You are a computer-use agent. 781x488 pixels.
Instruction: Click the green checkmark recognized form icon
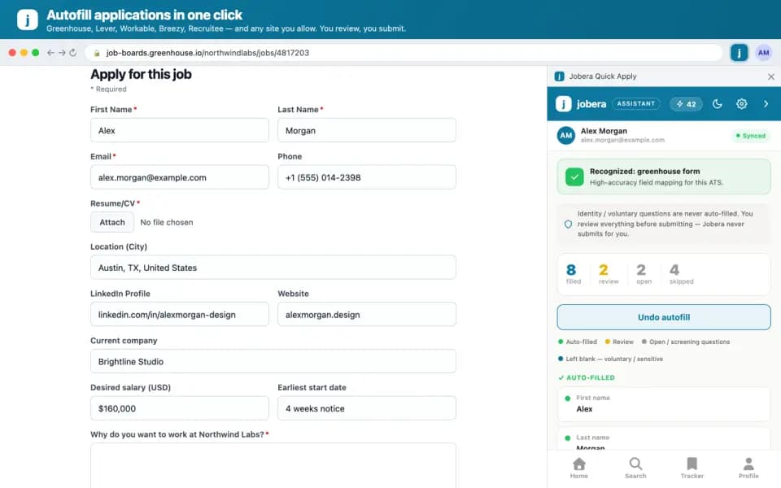tap(574, 176)
